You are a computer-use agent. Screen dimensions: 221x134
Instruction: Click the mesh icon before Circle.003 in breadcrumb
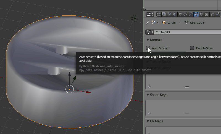[186, 23]
